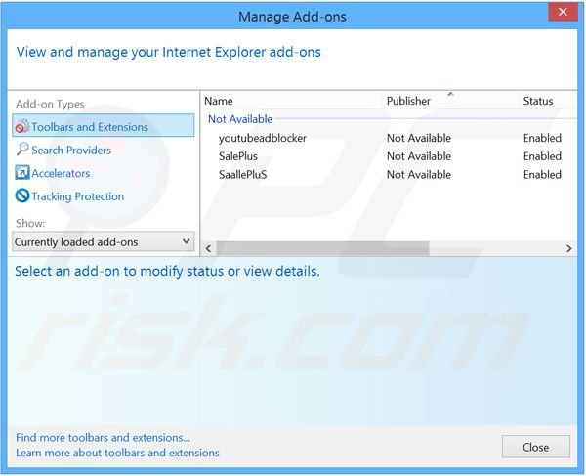Click the Close button at bottom right

point(535,447)
